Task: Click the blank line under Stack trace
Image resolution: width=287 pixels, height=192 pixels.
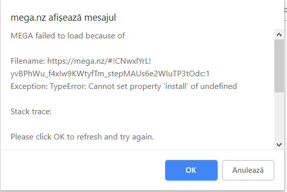Action: tap(128, 124)
